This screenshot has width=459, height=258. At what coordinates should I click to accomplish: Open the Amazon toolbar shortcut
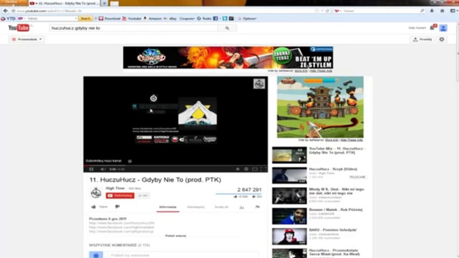(152, 18)
